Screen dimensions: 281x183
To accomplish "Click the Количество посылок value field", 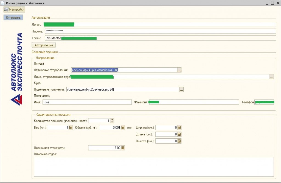I will (x=99, y=121).
